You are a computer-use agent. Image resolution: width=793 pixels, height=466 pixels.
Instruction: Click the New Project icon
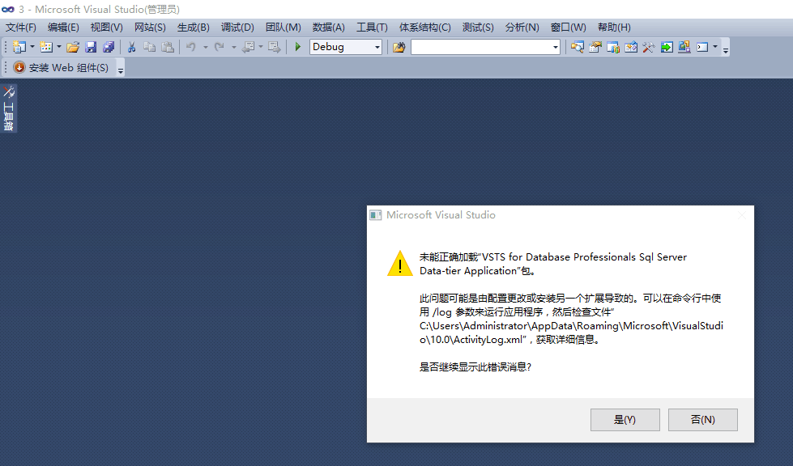coord(19,47)
